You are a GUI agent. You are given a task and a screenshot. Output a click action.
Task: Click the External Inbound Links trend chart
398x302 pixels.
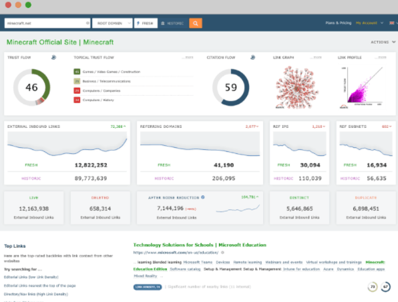tap(67, 144)
